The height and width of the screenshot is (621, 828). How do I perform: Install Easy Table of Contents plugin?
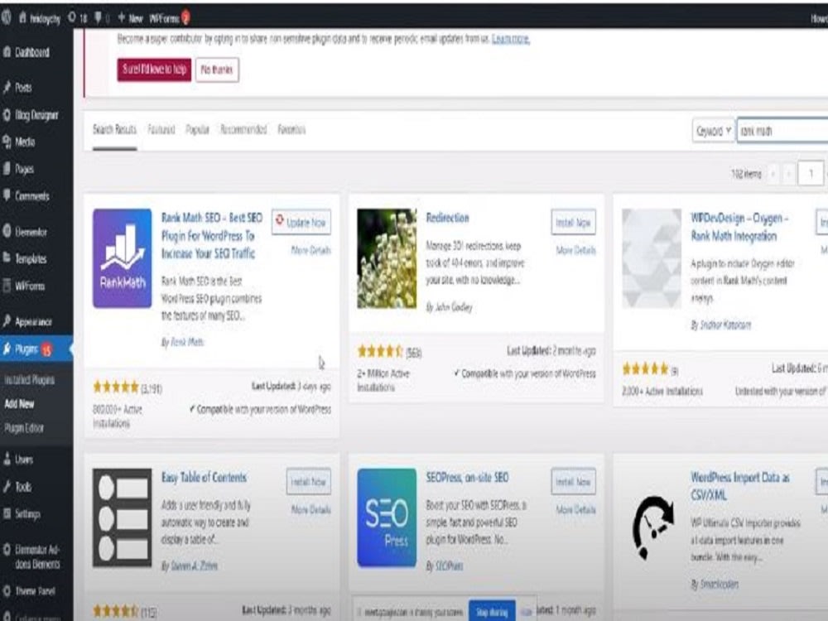pos(309,482)
